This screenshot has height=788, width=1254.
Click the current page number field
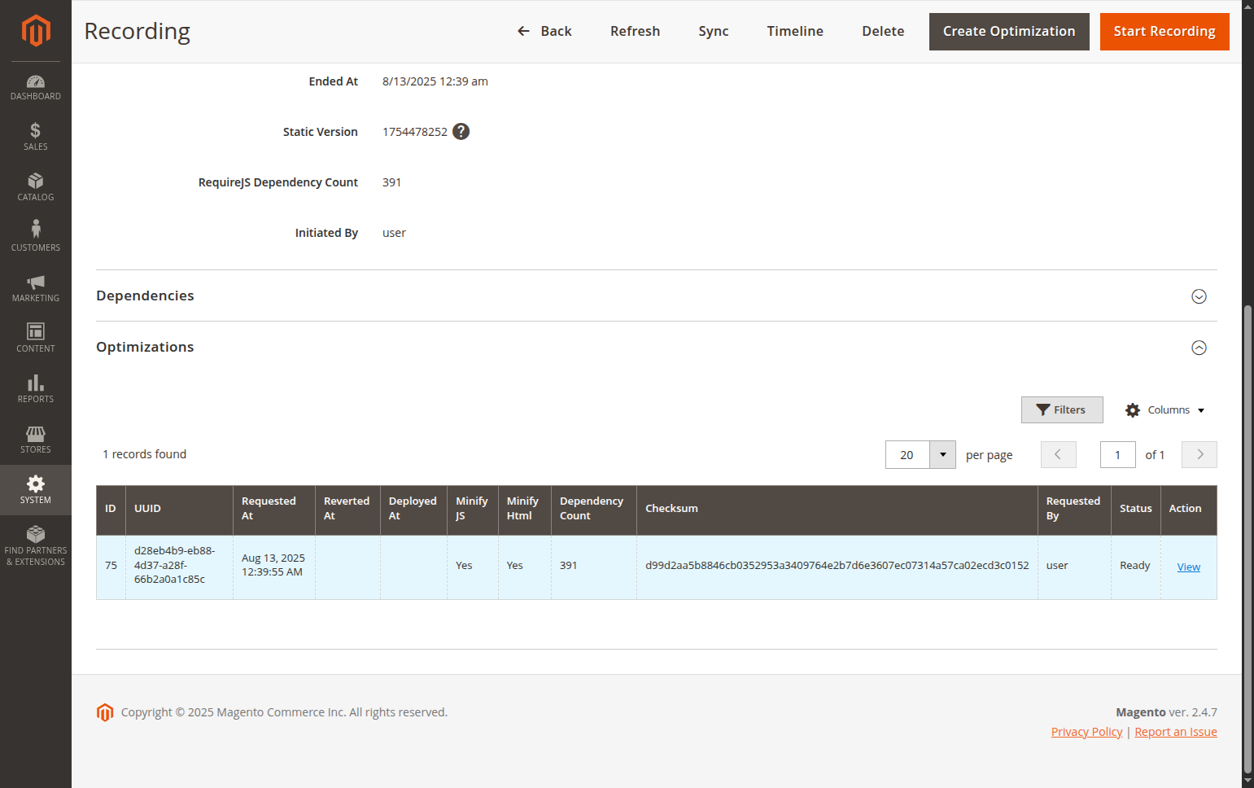(x=1117, y=455)
